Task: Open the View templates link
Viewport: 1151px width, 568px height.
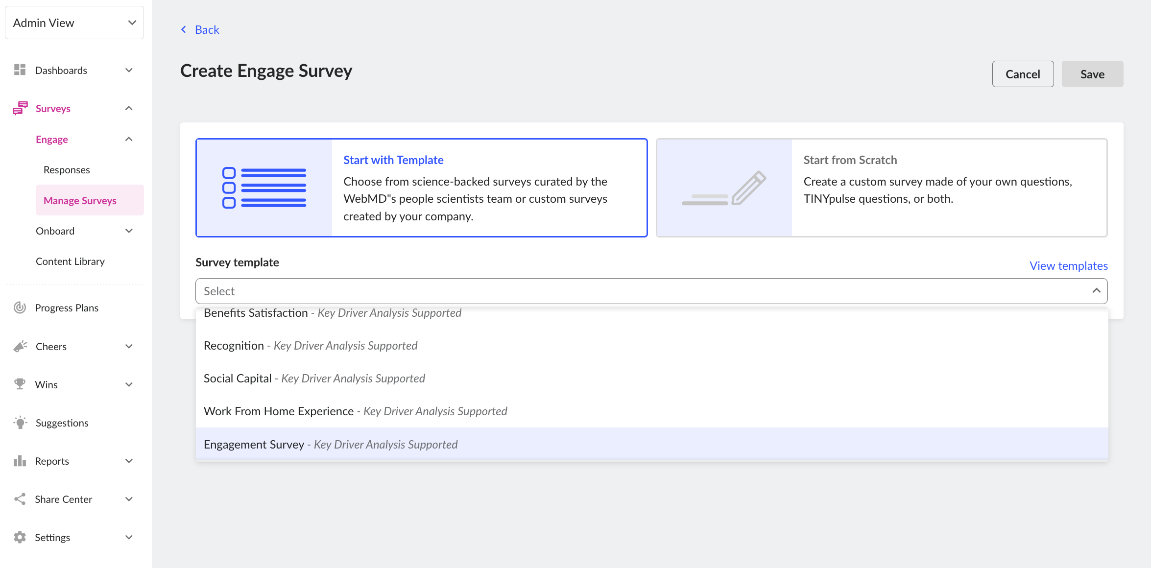Action: tap(1068, 265)
